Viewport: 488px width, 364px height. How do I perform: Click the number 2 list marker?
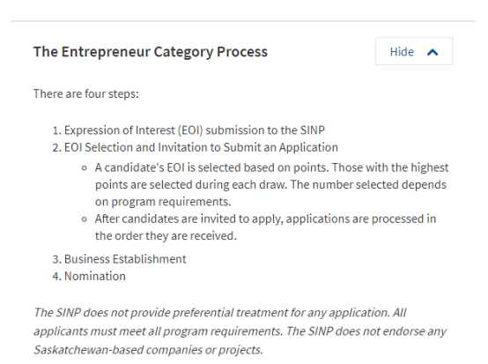[56, 147]
